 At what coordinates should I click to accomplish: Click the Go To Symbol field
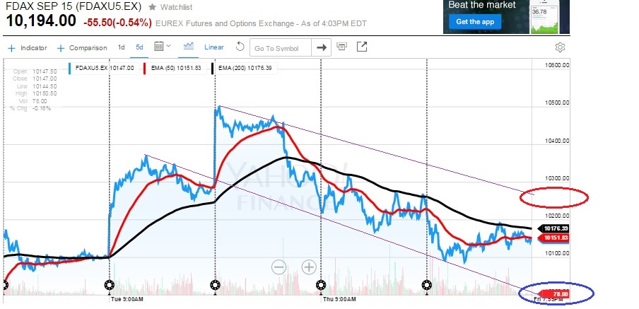tap(280, 48)
